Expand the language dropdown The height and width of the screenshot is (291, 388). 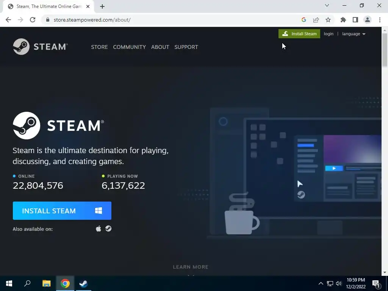[354, 34]
